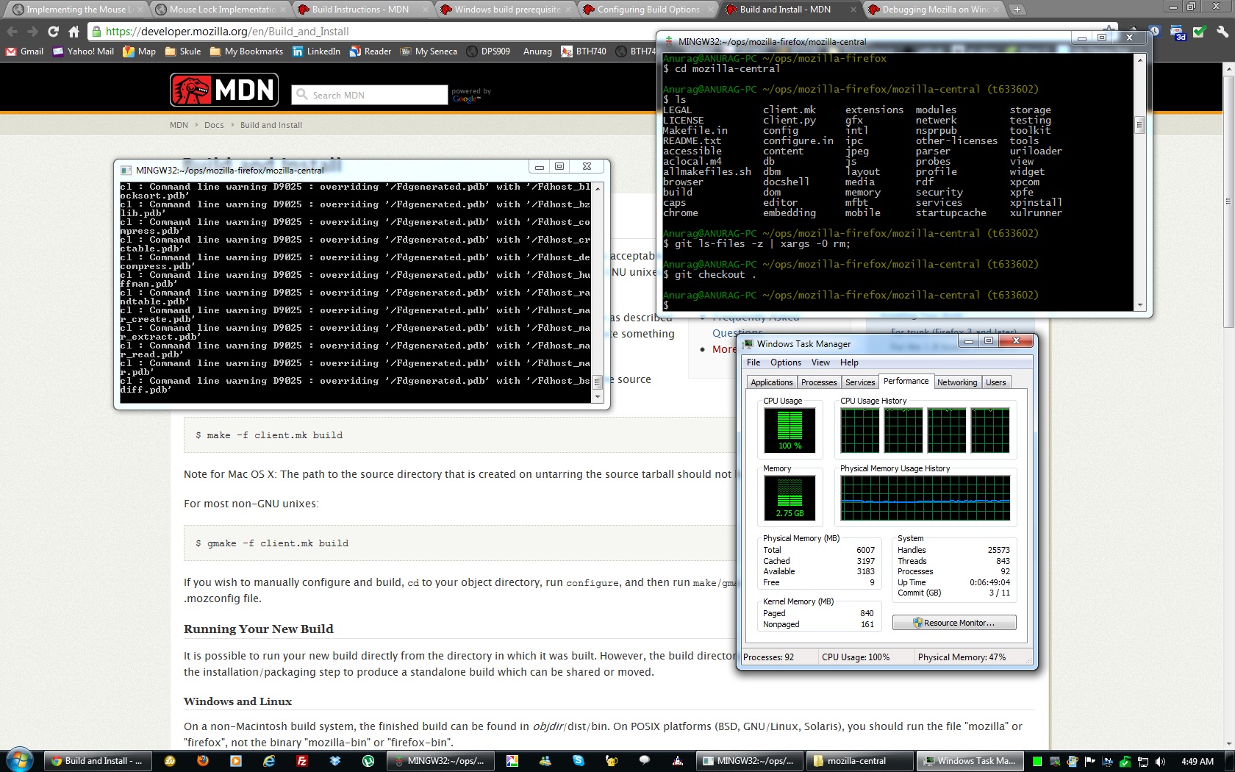The height and width of the screenshot is (772, 1235).
Task: Click the "Running Your New Build" heading
Action: 258,629
